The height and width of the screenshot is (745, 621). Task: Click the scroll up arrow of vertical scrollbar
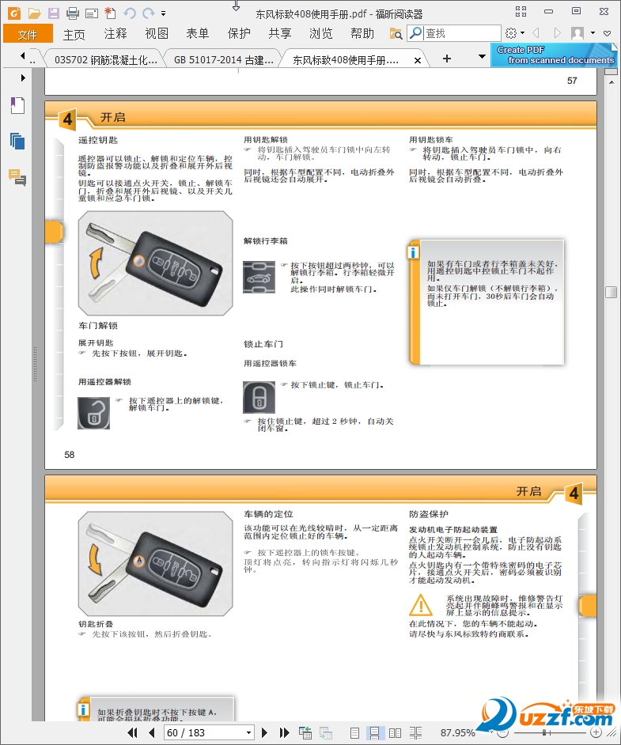click(x=611, y=83)
